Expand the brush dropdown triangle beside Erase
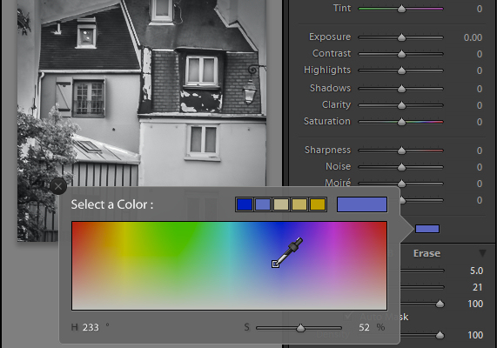 coord(482,253)
